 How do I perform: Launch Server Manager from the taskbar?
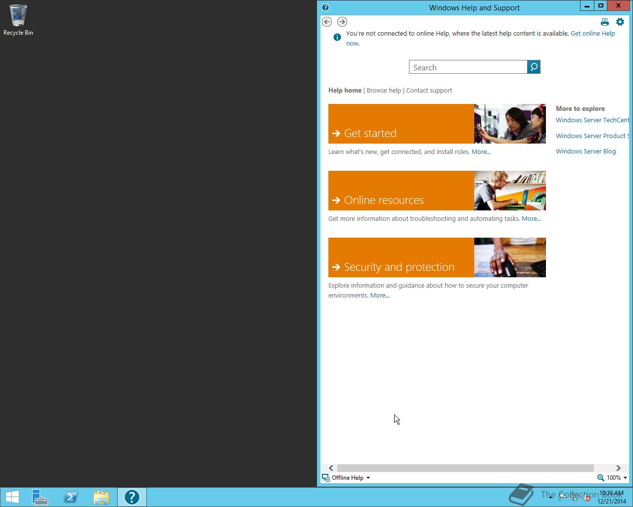click(x=40, y=497)
